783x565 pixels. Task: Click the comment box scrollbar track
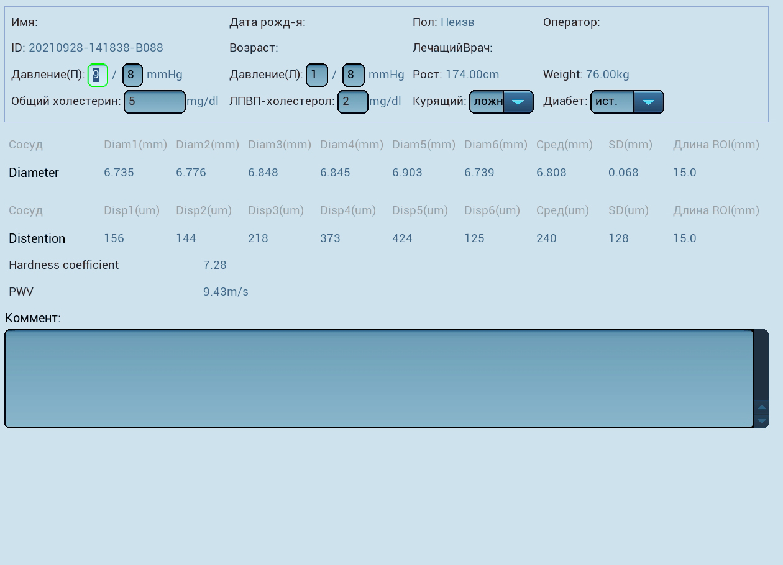point(761,365)
